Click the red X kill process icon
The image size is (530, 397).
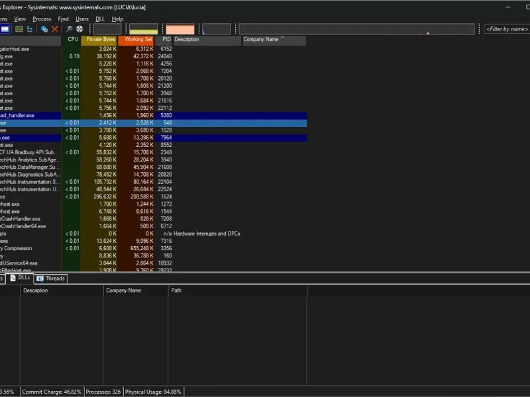[x=55, y=29]
